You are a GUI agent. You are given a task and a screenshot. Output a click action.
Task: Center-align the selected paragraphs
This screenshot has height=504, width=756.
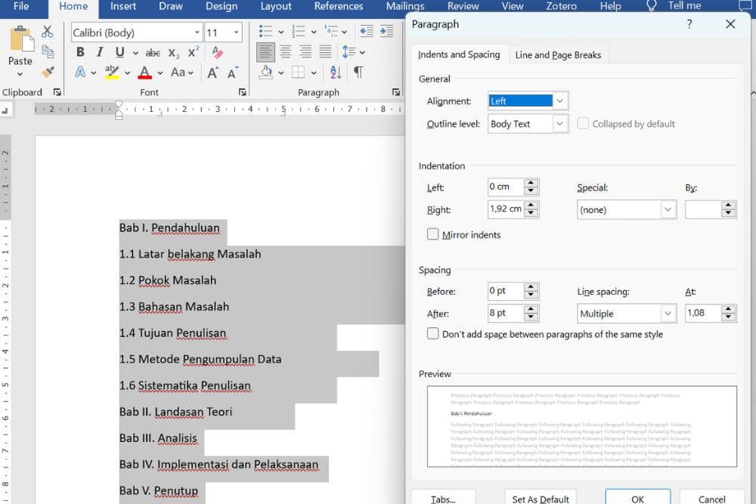286,52
